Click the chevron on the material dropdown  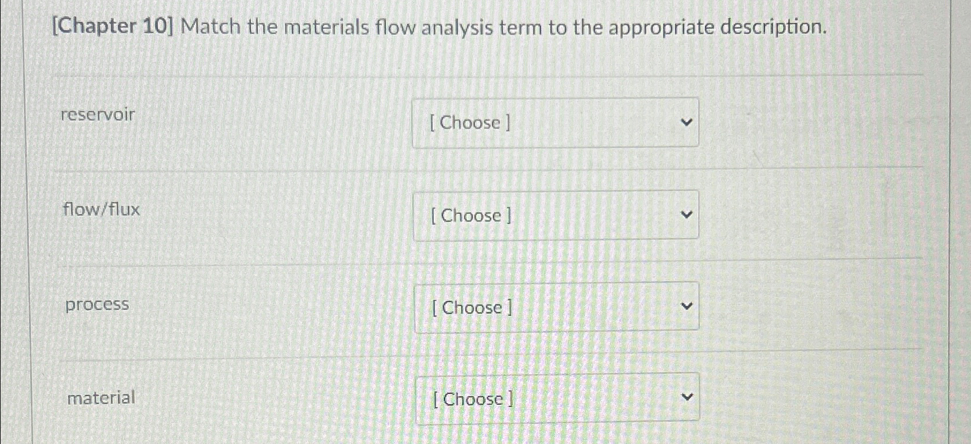[687, 397]
